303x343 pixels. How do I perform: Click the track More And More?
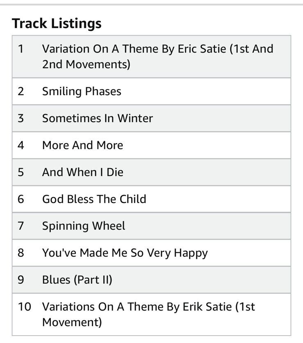pos(82,145)
